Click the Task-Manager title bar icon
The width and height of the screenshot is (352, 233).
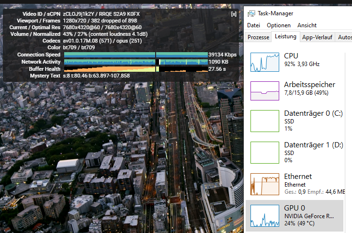pyautogui.click(x=251, y=13)
